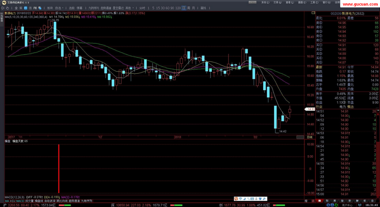Switch to the KDJ indicator tab

13,201
